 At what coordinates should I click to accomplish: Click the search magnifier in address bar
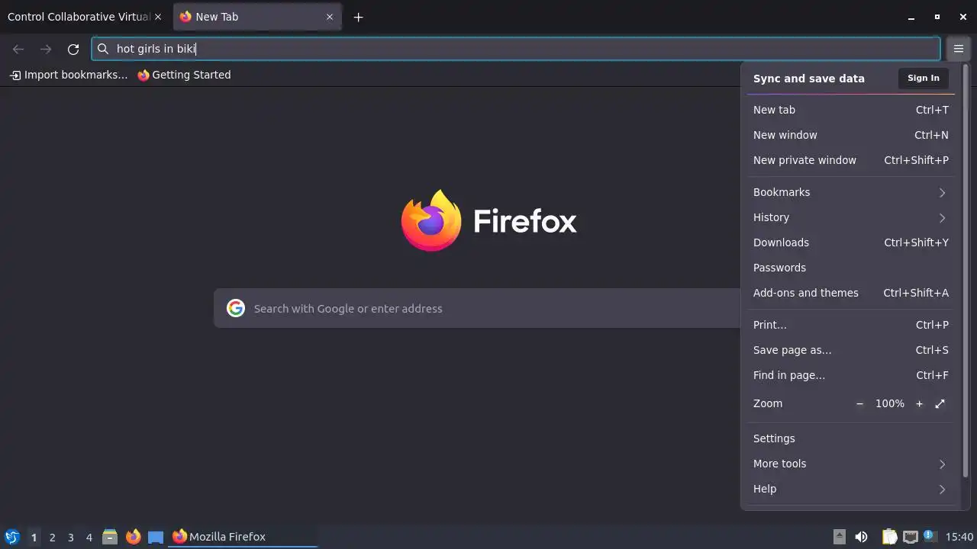103,49
